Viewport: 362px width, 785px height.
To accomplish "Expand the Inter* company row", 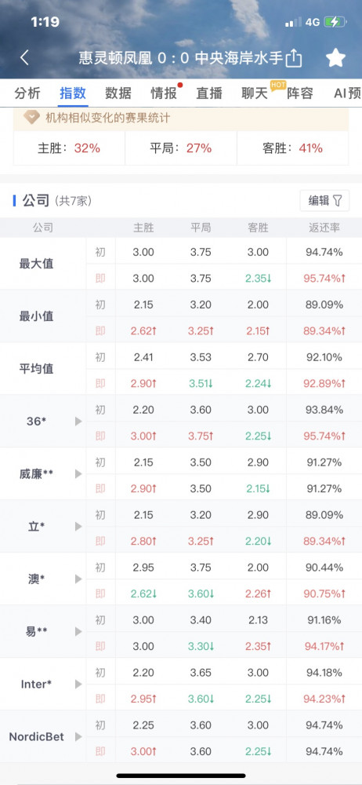I will (78, 684).
